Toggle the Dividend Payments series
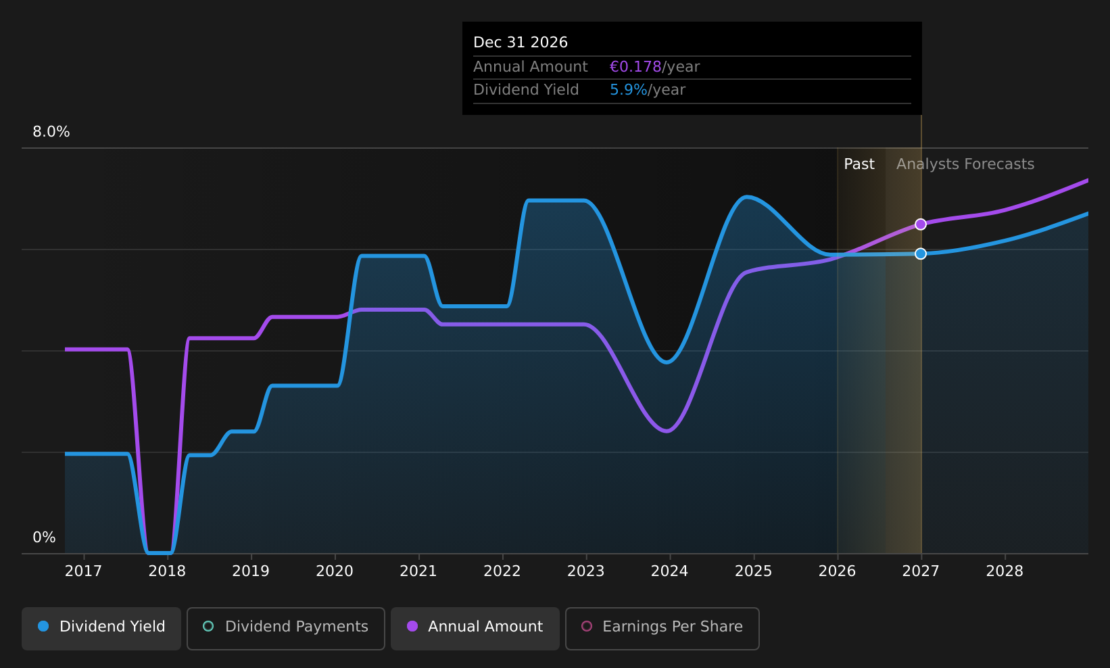 tap(286, 628)
